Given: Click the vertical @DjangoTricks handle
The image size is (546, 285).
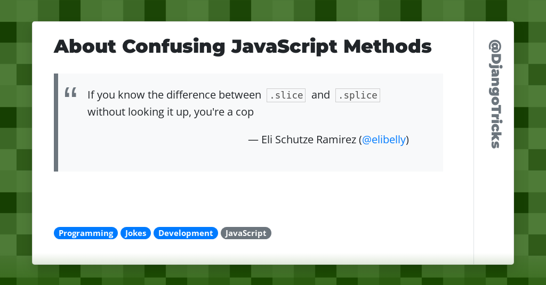Looking at the screenshot, I should pyautogui.click(x=494, y=94).
